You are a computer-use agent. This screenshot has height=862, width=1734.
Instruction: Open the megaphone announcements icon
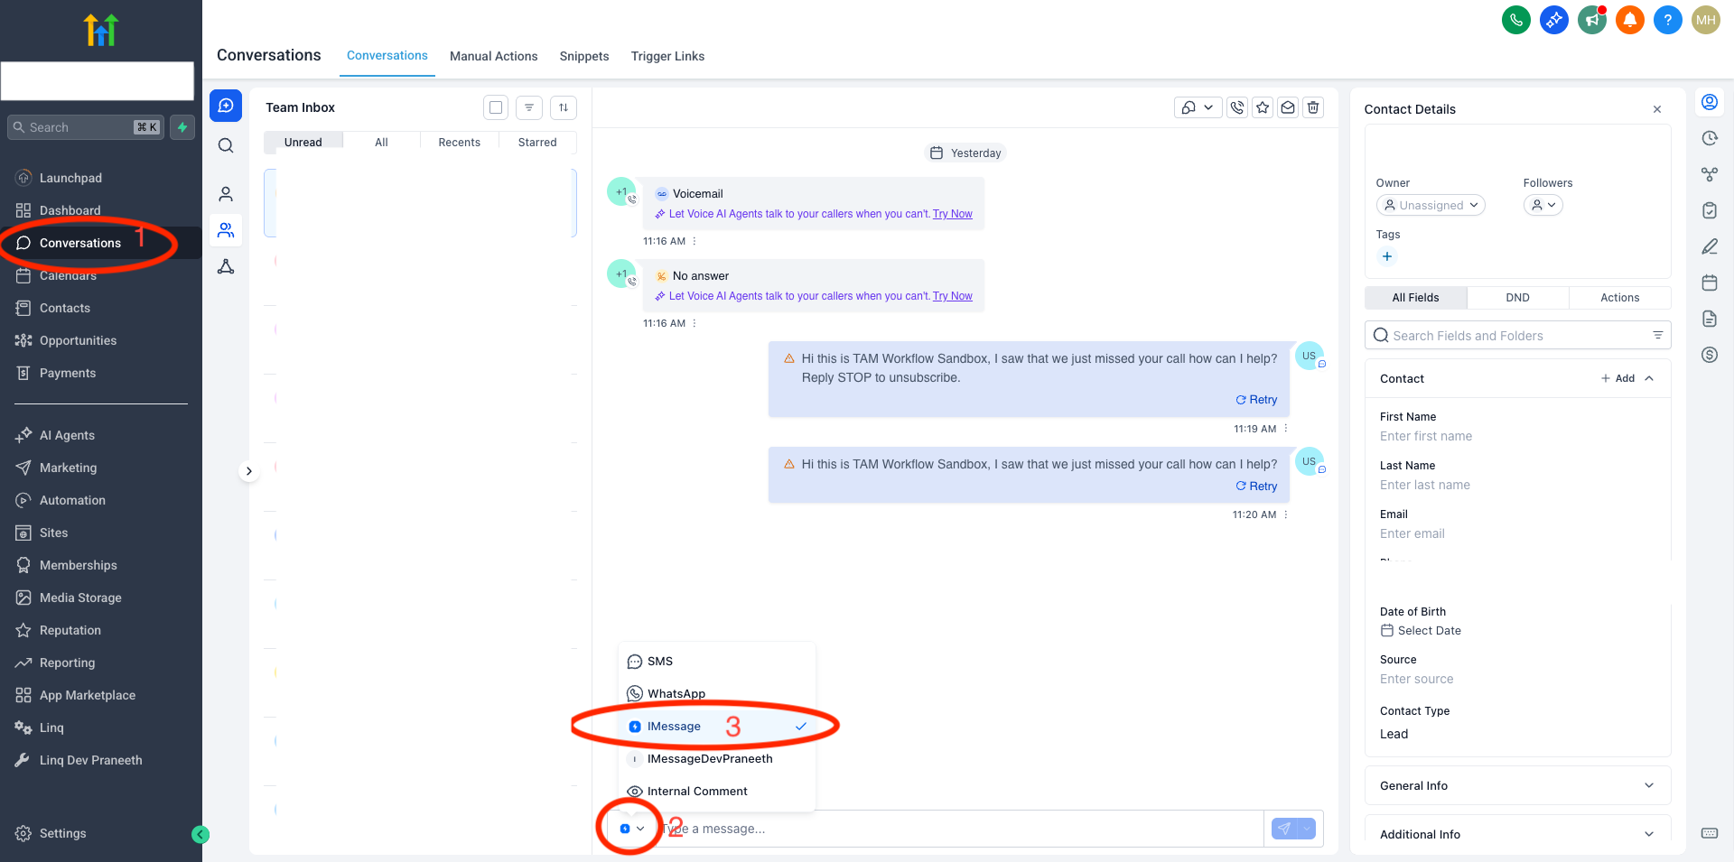point(1592,20)
